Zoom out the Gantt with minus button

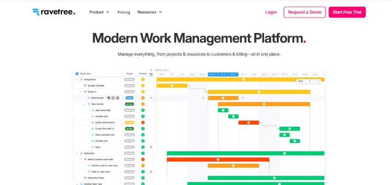click(315, 81)
